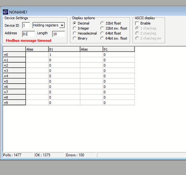Click the Address input field

[x=28, y=34]
